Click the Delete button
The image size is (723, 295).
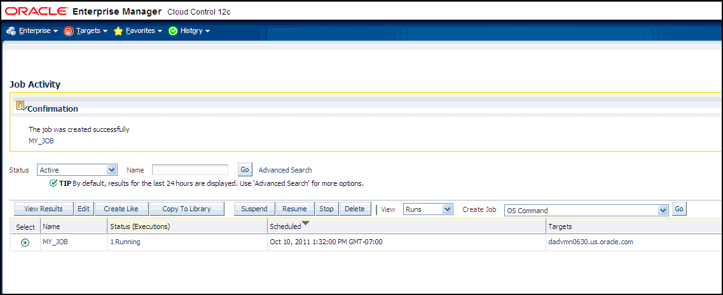coord(355,209)
